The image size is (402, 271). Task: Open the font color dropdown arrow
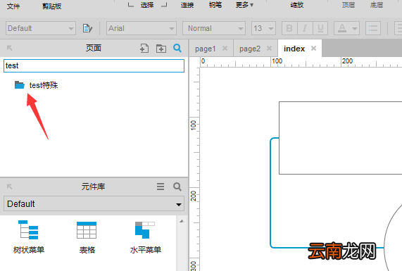click(x=355, y=28)
